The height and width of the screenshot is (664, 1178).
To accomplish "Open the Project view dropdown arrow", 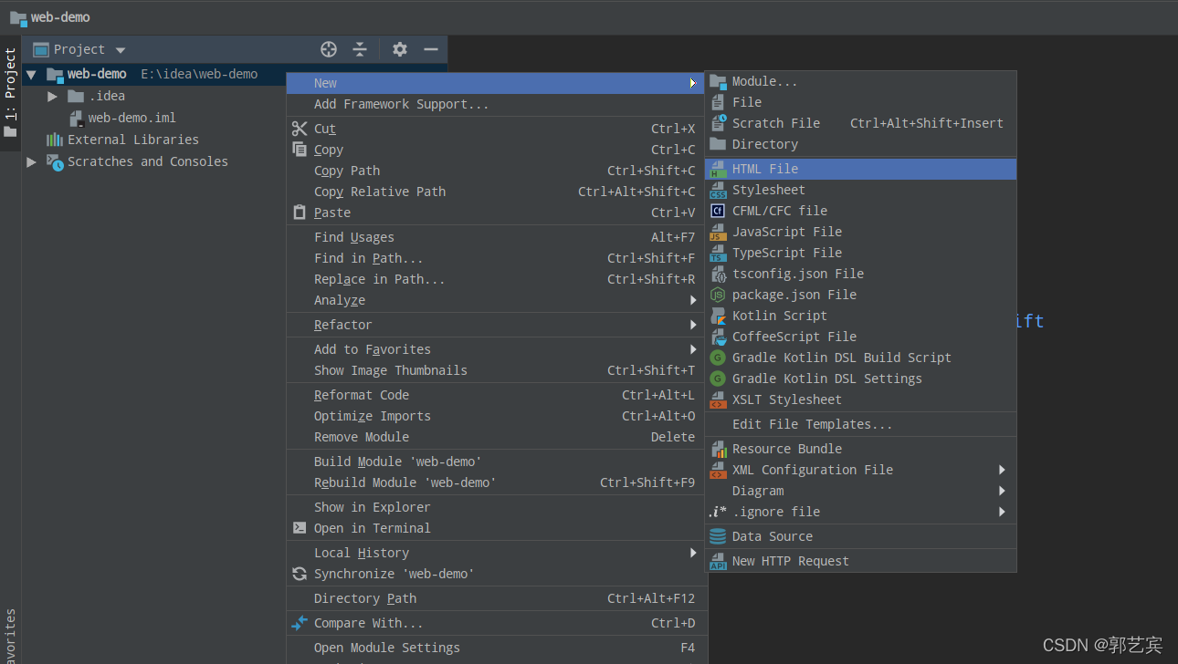I will pyautogui.click(x=121, y=50).
